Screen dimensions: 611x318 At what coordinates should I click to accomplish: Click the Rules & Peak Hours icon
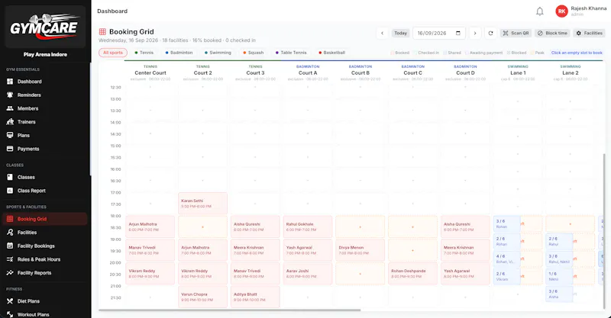coord(10,259)
